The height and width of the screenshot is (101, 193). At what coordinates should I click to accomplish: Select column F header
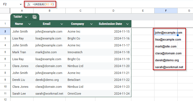click(x=166, y=11)
